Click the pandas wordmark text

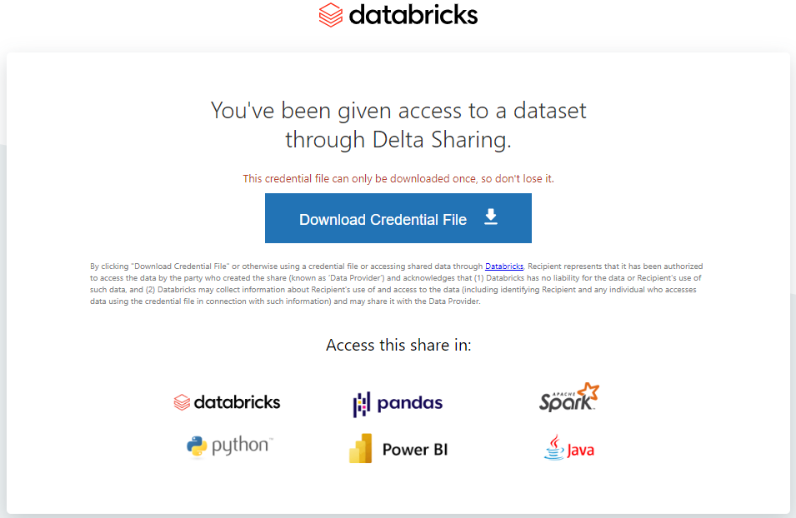(x=410, y=403)
